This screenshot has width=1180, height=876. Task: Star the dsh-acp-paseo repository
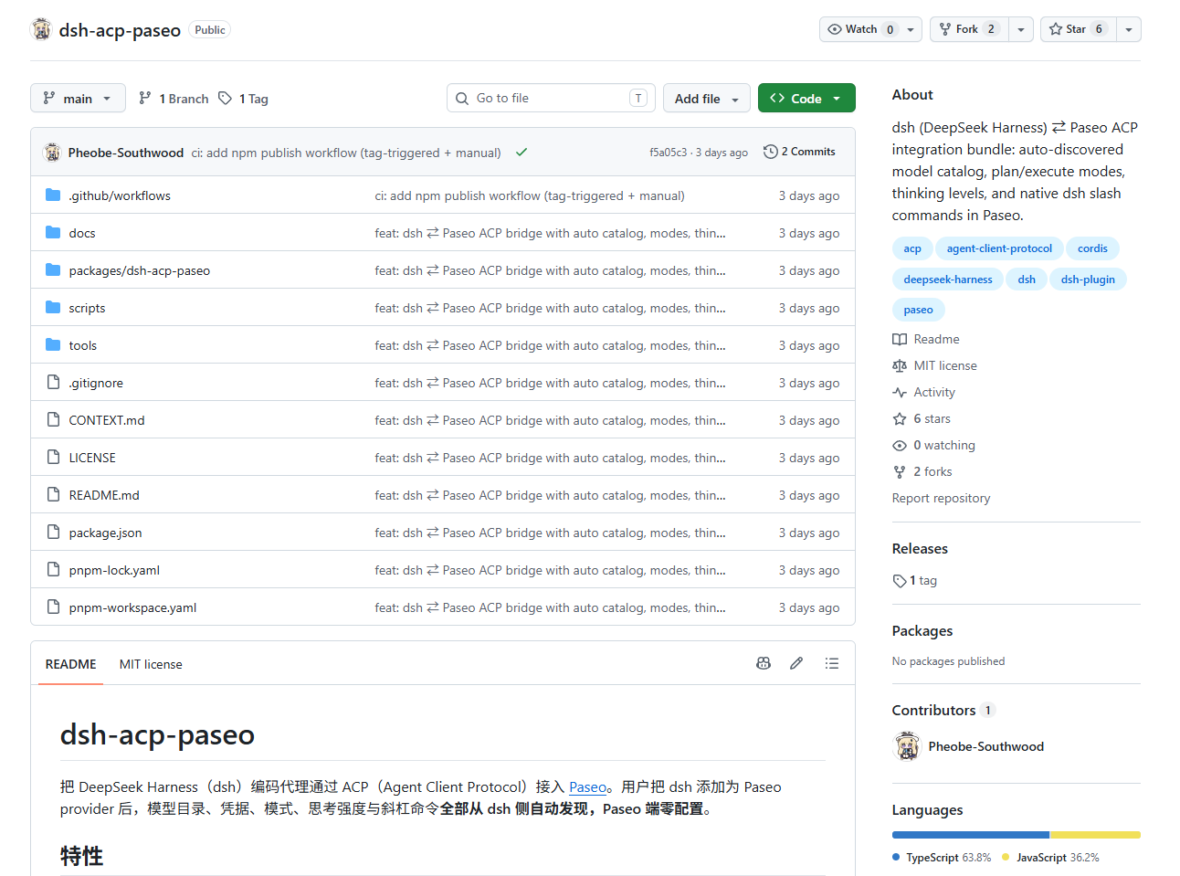click(1079, 29)
